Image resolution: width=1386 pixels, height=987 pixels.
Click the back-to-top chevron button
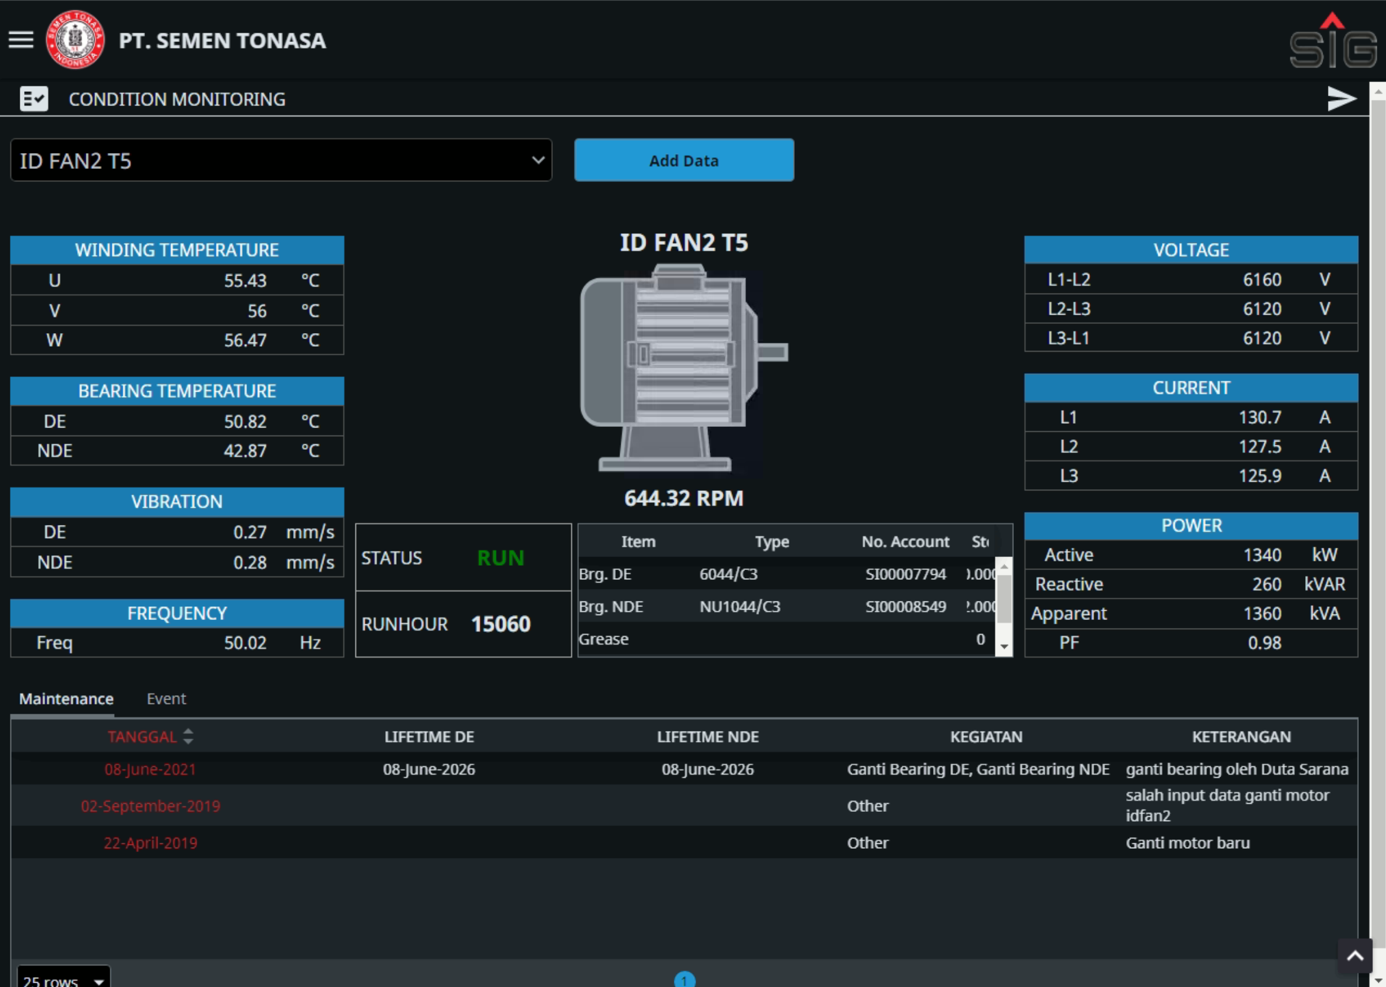click(1355, 956)
